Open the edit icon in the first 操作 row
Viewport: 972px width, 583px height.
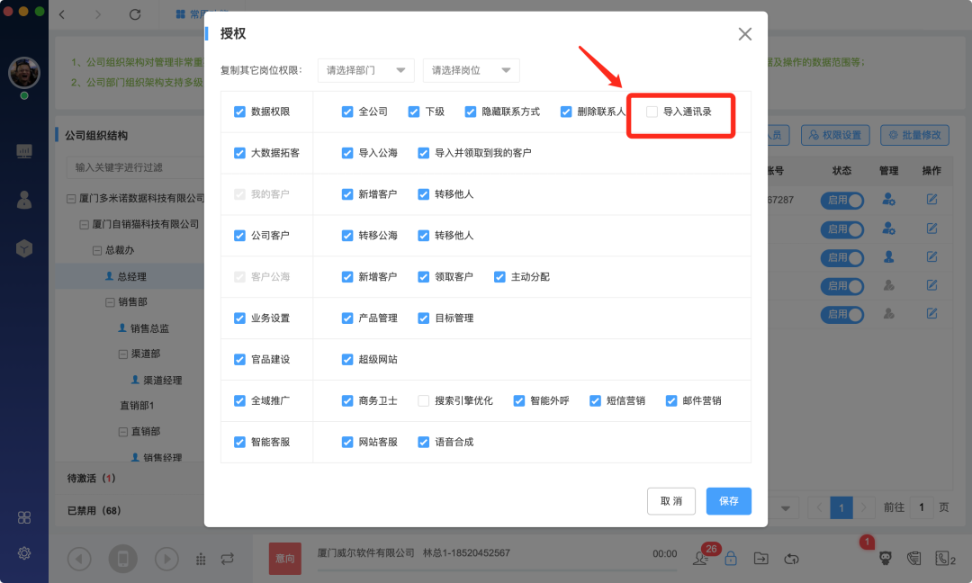coord(931,200)
